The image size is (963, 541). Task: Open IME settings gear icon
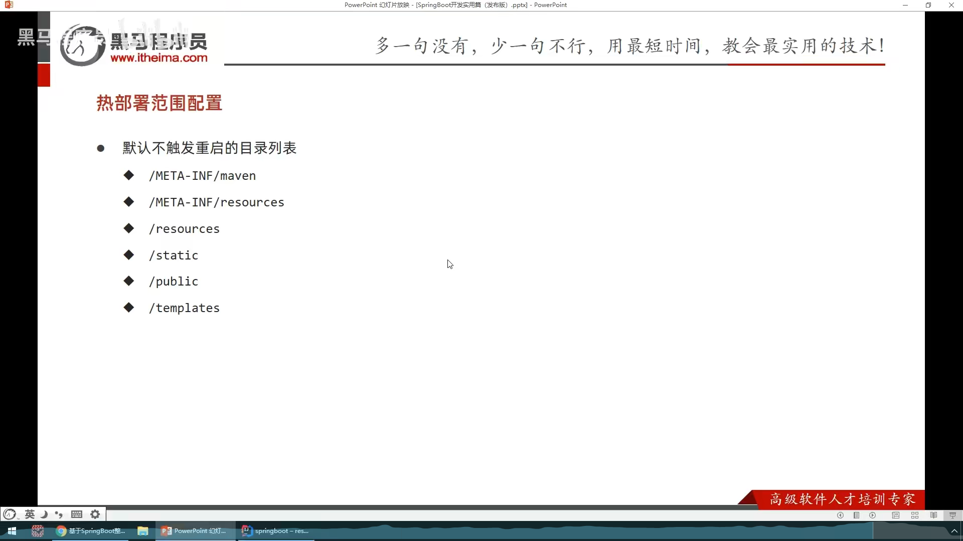click(x=95, y=514)
